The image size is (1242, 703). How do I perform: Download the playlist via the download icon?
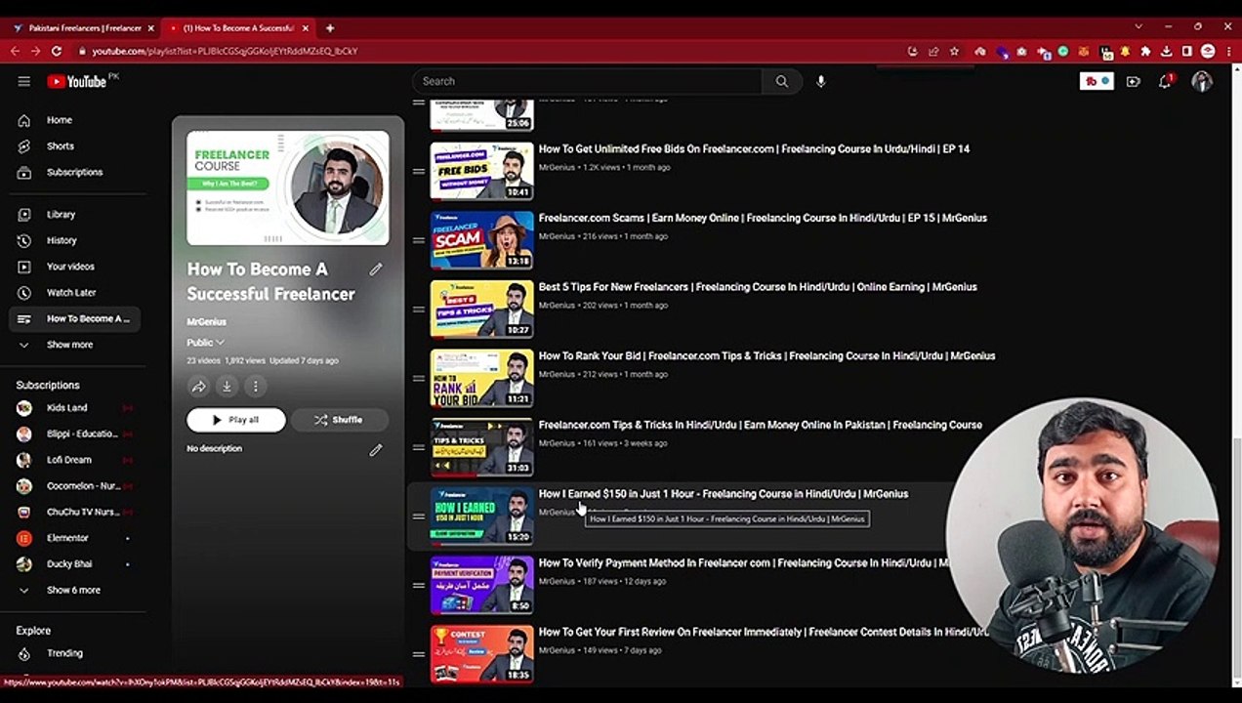click(x=227, y=387)
